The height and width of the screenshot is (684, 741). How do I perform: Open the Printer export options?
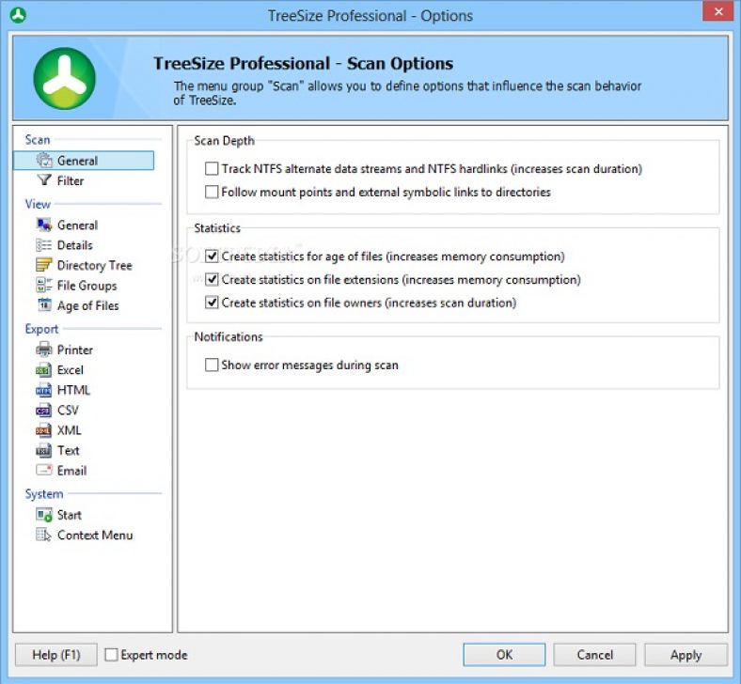pos(74,350)
